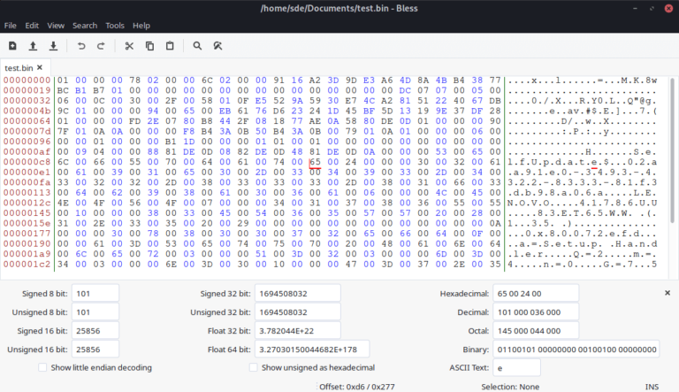Click the Float 64 bit field
This screenshot has width=679, height=392.
[312, 349]
